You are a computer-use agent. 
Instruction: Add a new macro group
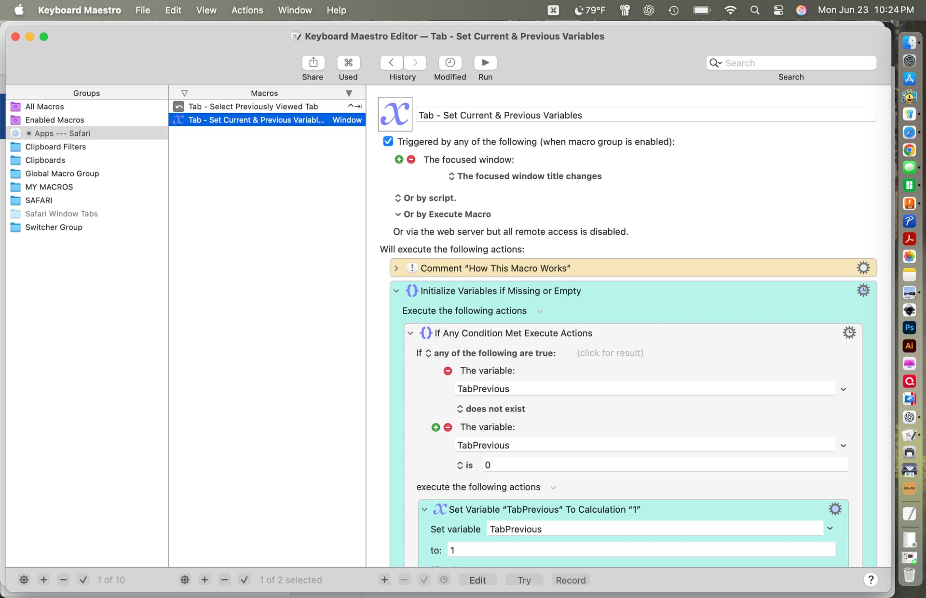click(x=43, y=580)
